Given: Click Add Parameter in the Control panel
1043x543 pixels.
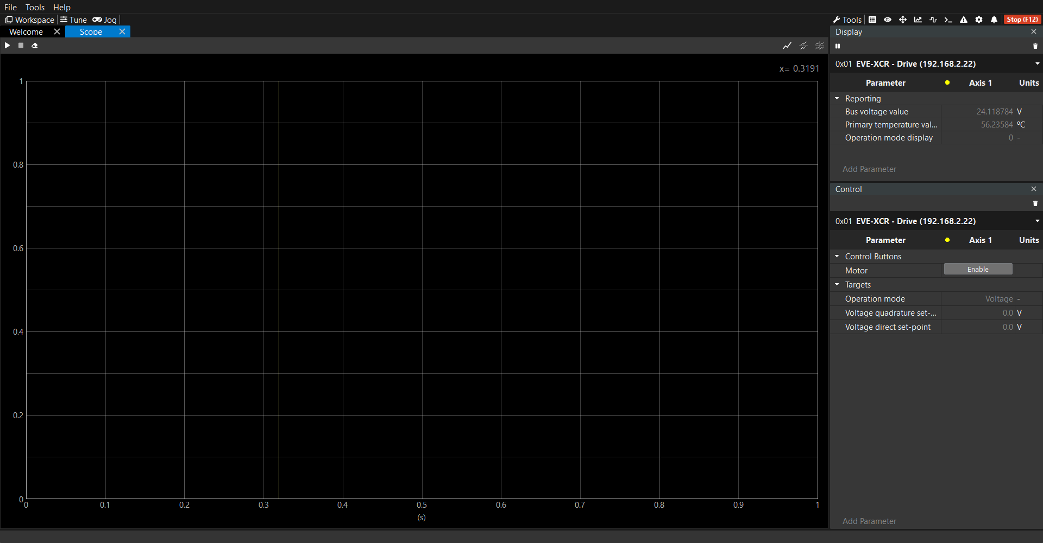Looking at the screenshot, I should point(869,521).
